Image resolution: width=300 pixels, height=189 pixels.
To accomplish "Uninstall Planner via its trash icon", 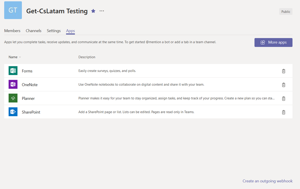I will click(x=283, y=98).
